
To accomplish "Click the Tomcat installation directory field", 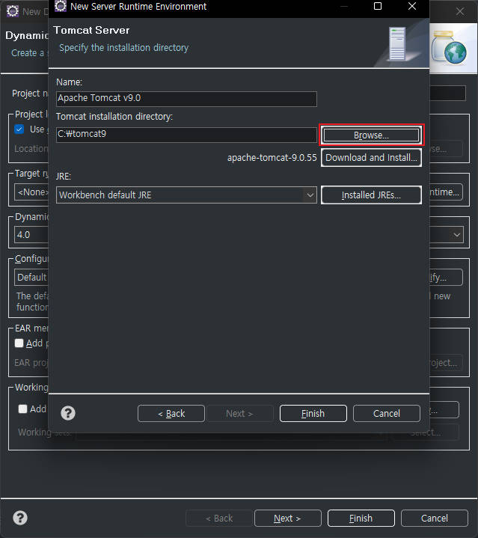I will pyautogui.click(x=186, y=135).
